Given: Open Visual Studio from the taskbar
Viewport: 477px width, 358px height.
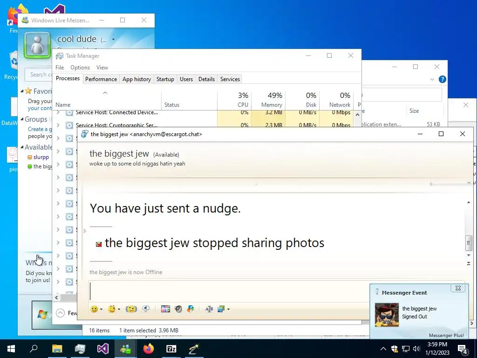Looking at the screenshot, I should (x=103, y=349).
